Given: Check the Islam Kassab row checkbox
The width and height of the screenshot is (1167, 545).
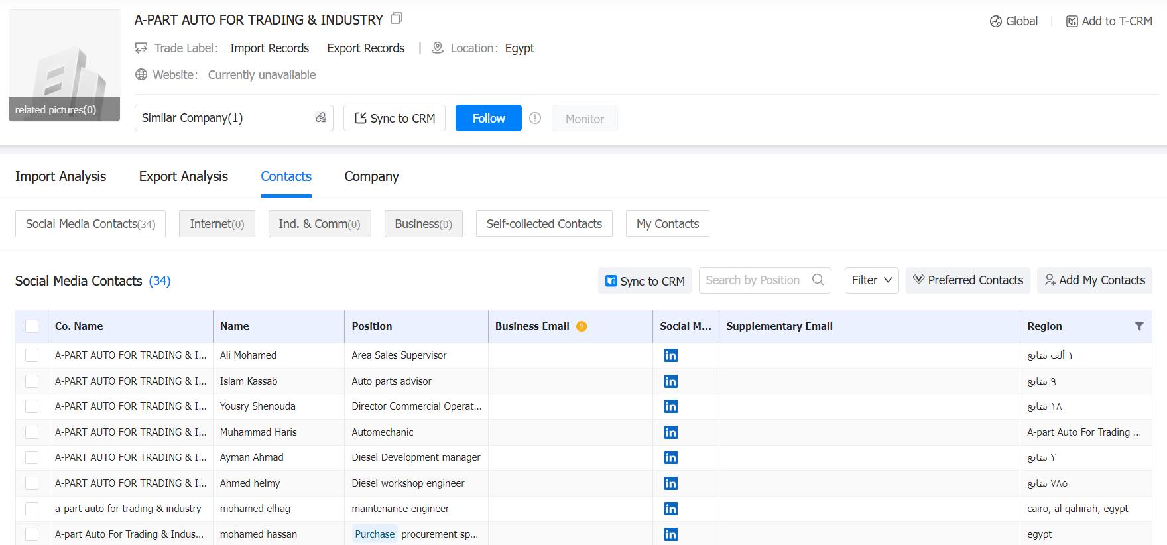Looking at the screenshot, I should tap(32, 381).
